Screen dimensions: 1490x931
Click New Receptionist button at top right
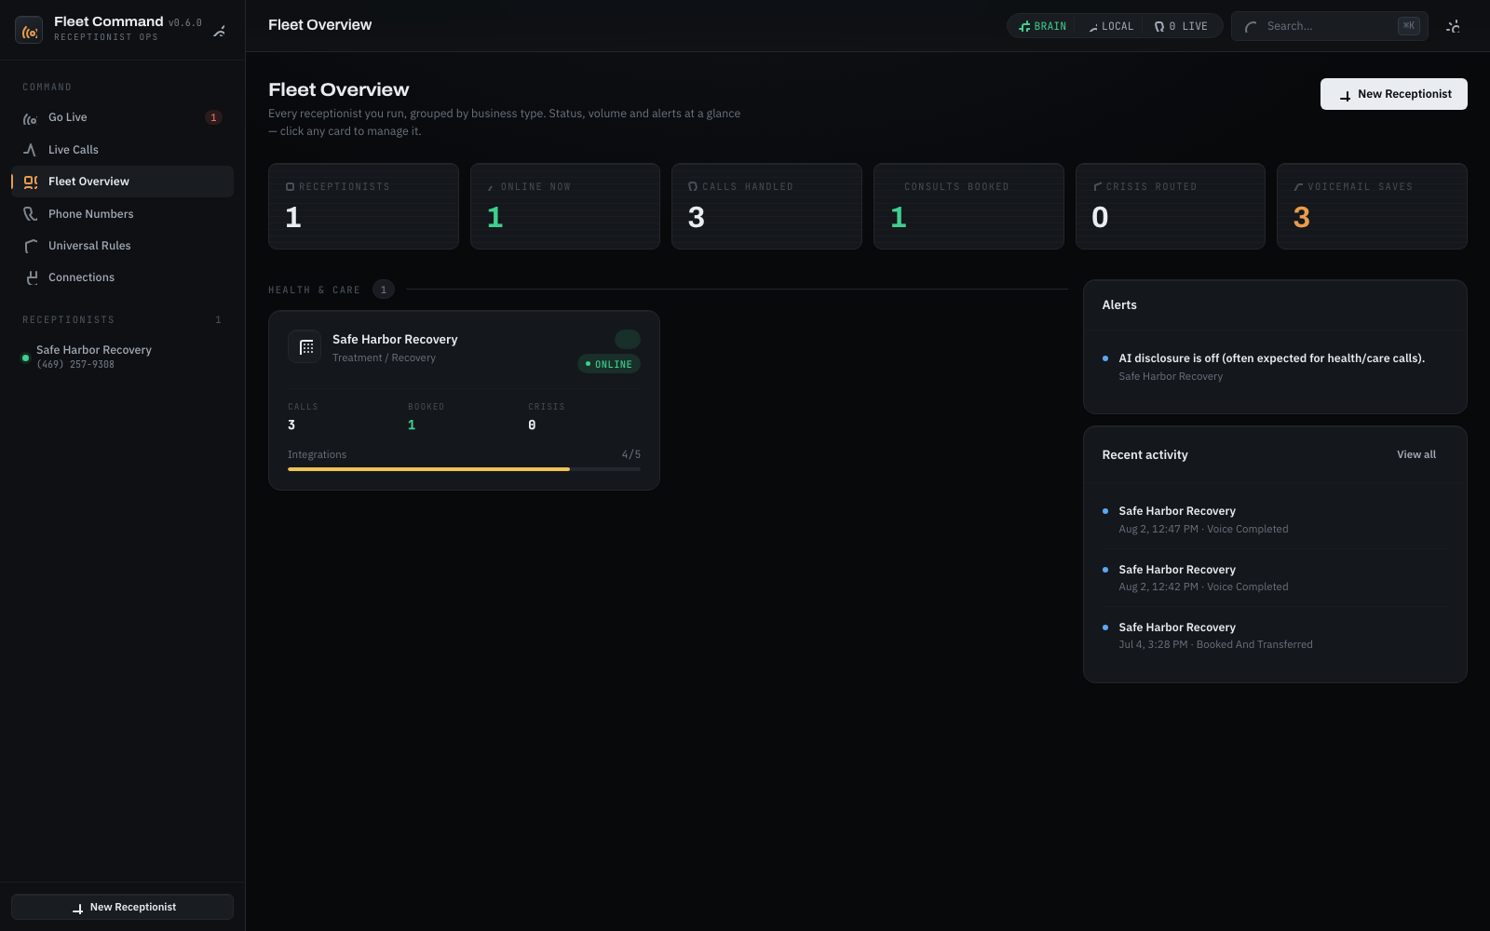pos(1393,94)
